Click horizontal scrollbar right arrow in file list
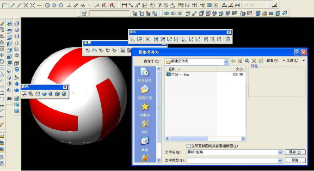The height and width of the screenshot is (171, 314). point(243,138)
